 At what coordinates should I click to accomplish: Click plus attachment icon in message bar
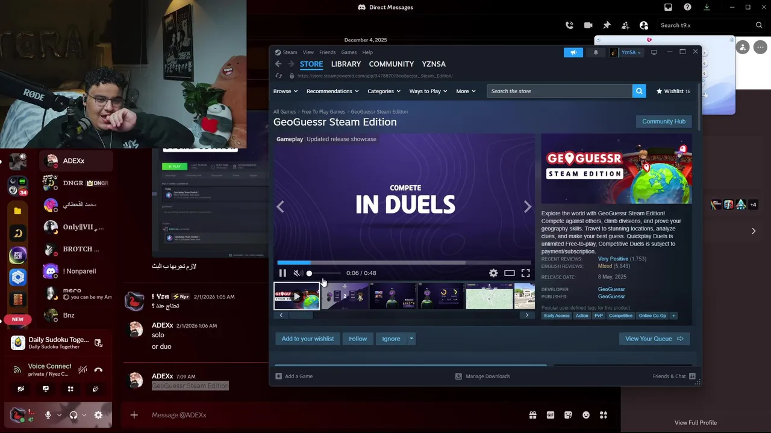pyautogui.click(x=134, y=415)
